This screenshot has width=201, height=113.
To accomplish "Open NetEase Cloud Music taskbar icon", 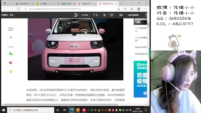I will click(84, 110).
